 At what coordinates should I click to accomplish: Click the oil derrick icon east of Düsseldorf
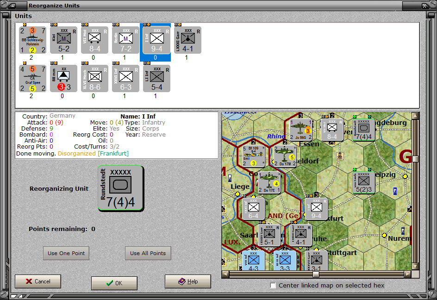click(340, 156)
